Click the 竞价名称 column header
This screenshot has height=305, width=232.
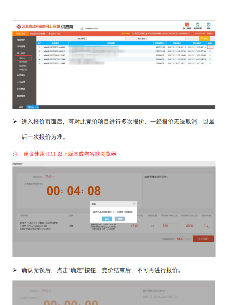(x=111, y=43)
